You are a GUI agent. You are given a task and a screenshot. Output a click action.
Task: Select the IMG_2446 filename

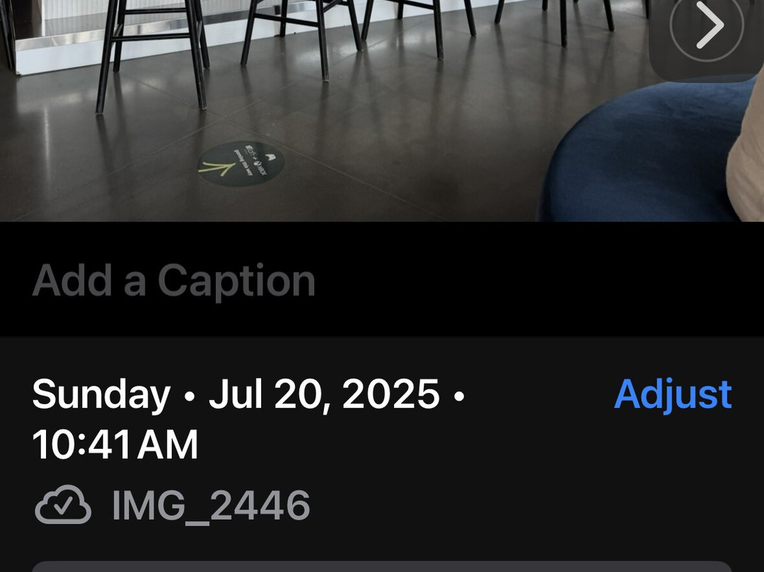click(x=211, y=505)
